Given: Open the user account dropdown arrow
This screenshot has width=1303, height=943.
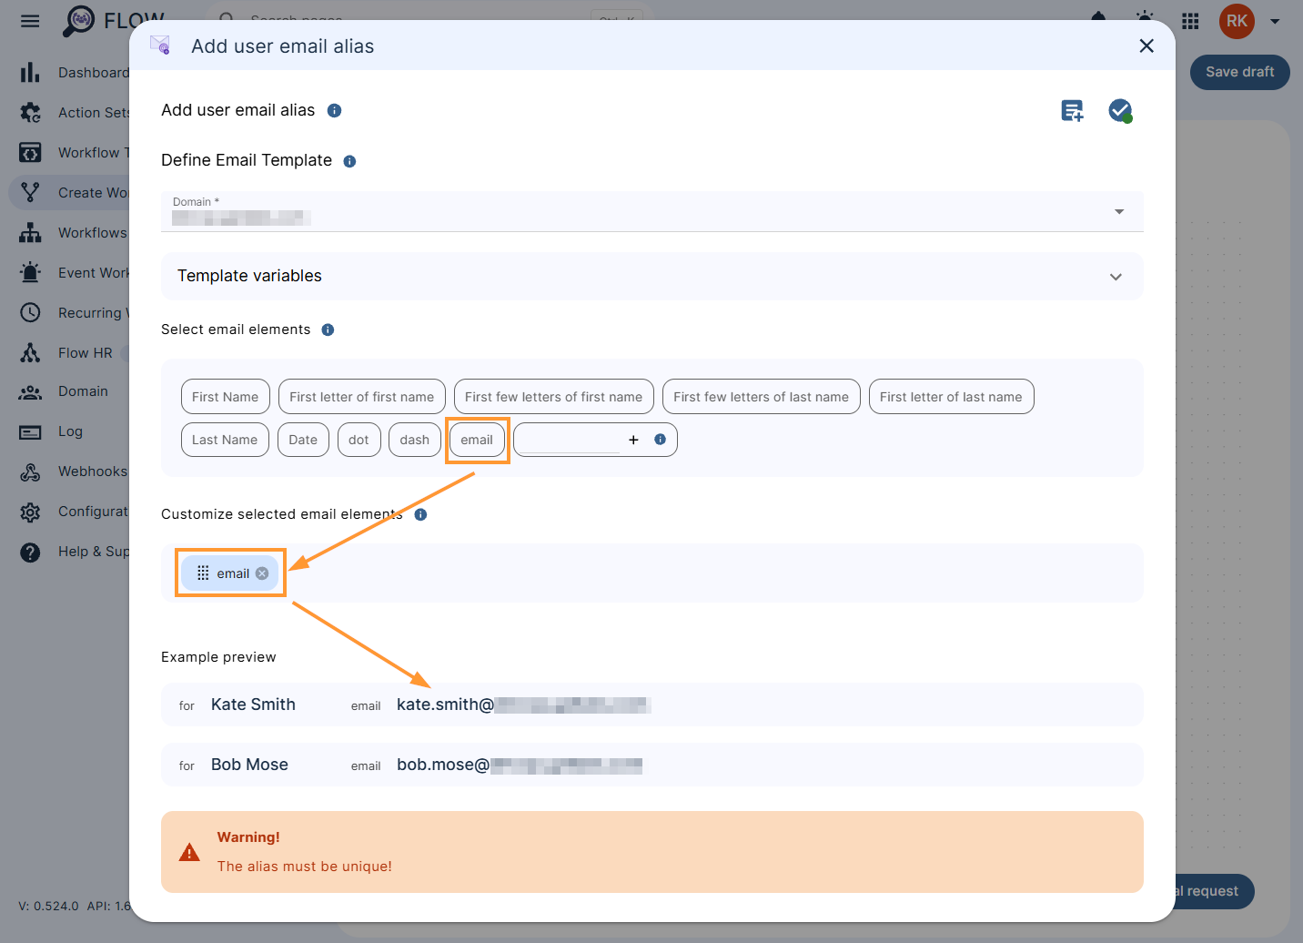Looking at the screenshot, I should [1275, 21].
